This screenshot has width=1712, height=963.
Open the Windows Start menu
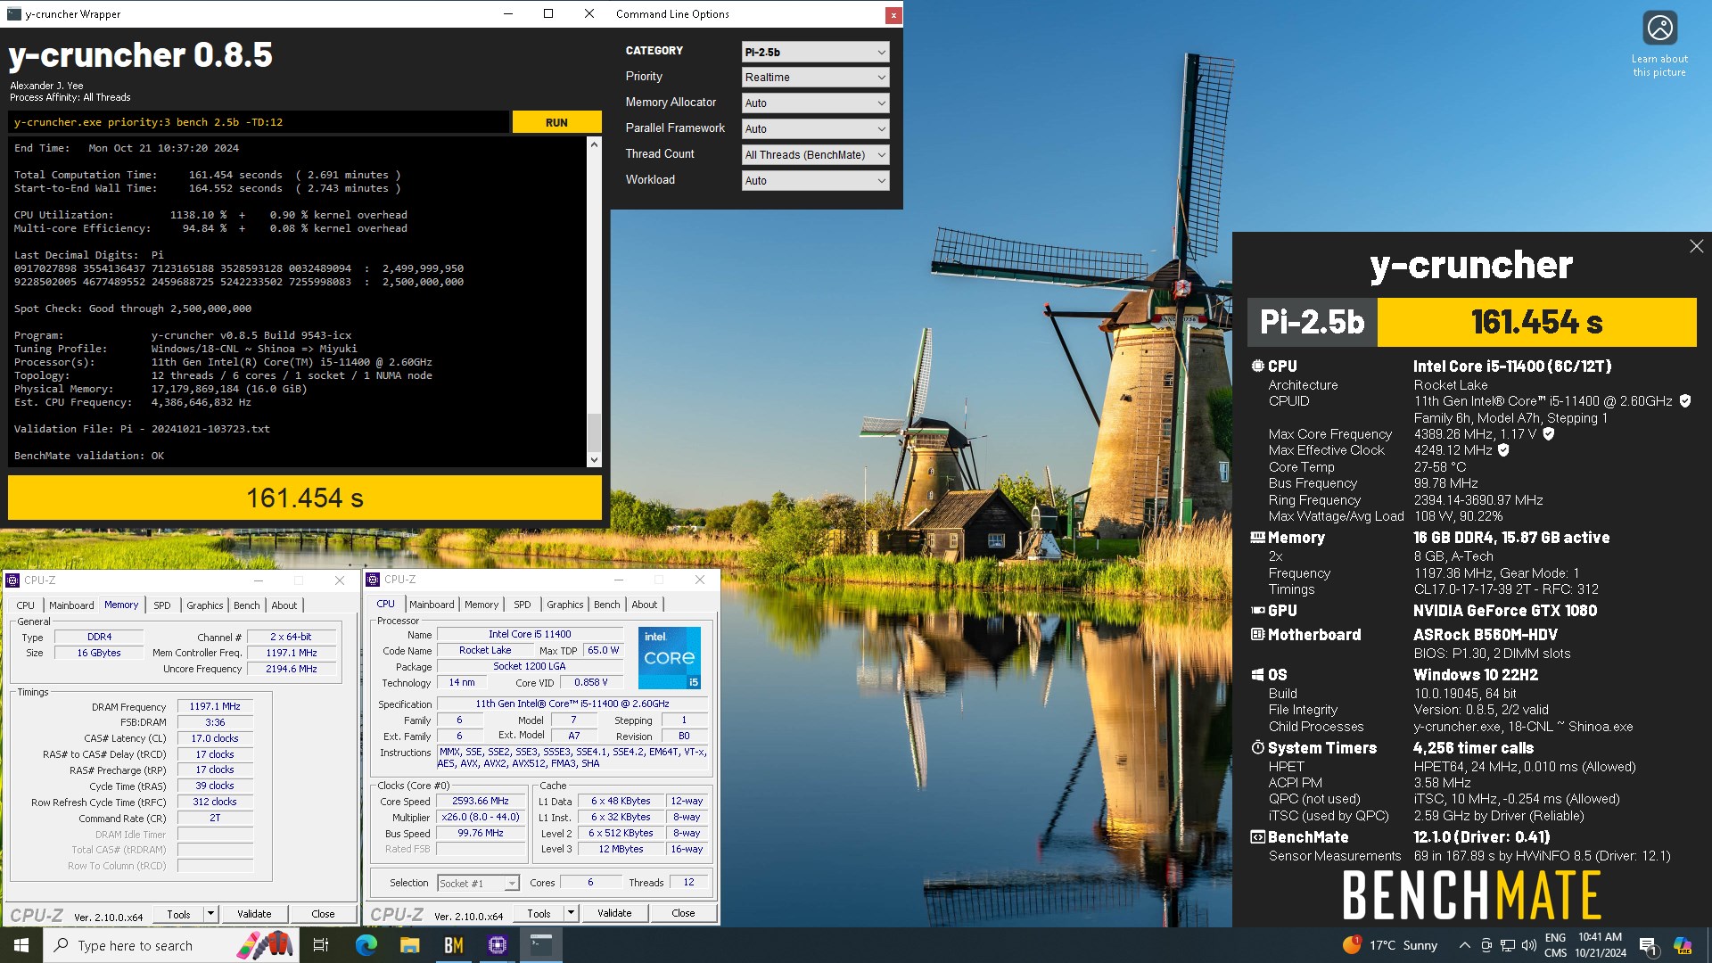pos(21,945)
